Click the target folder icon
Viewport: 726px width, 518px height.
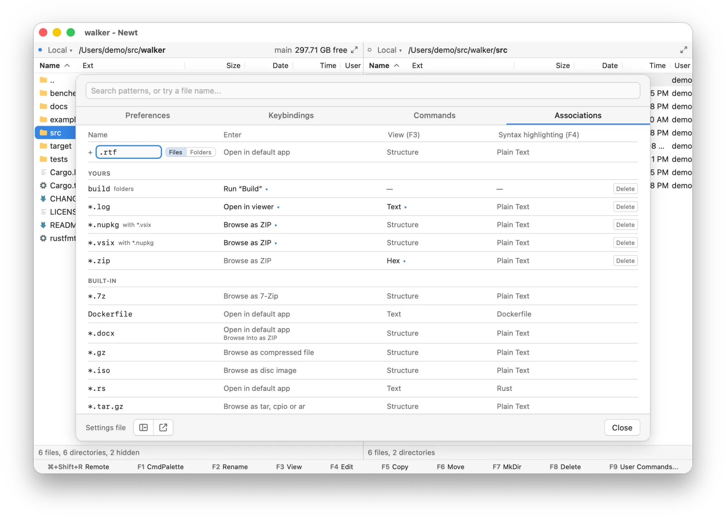coord(44,146)
